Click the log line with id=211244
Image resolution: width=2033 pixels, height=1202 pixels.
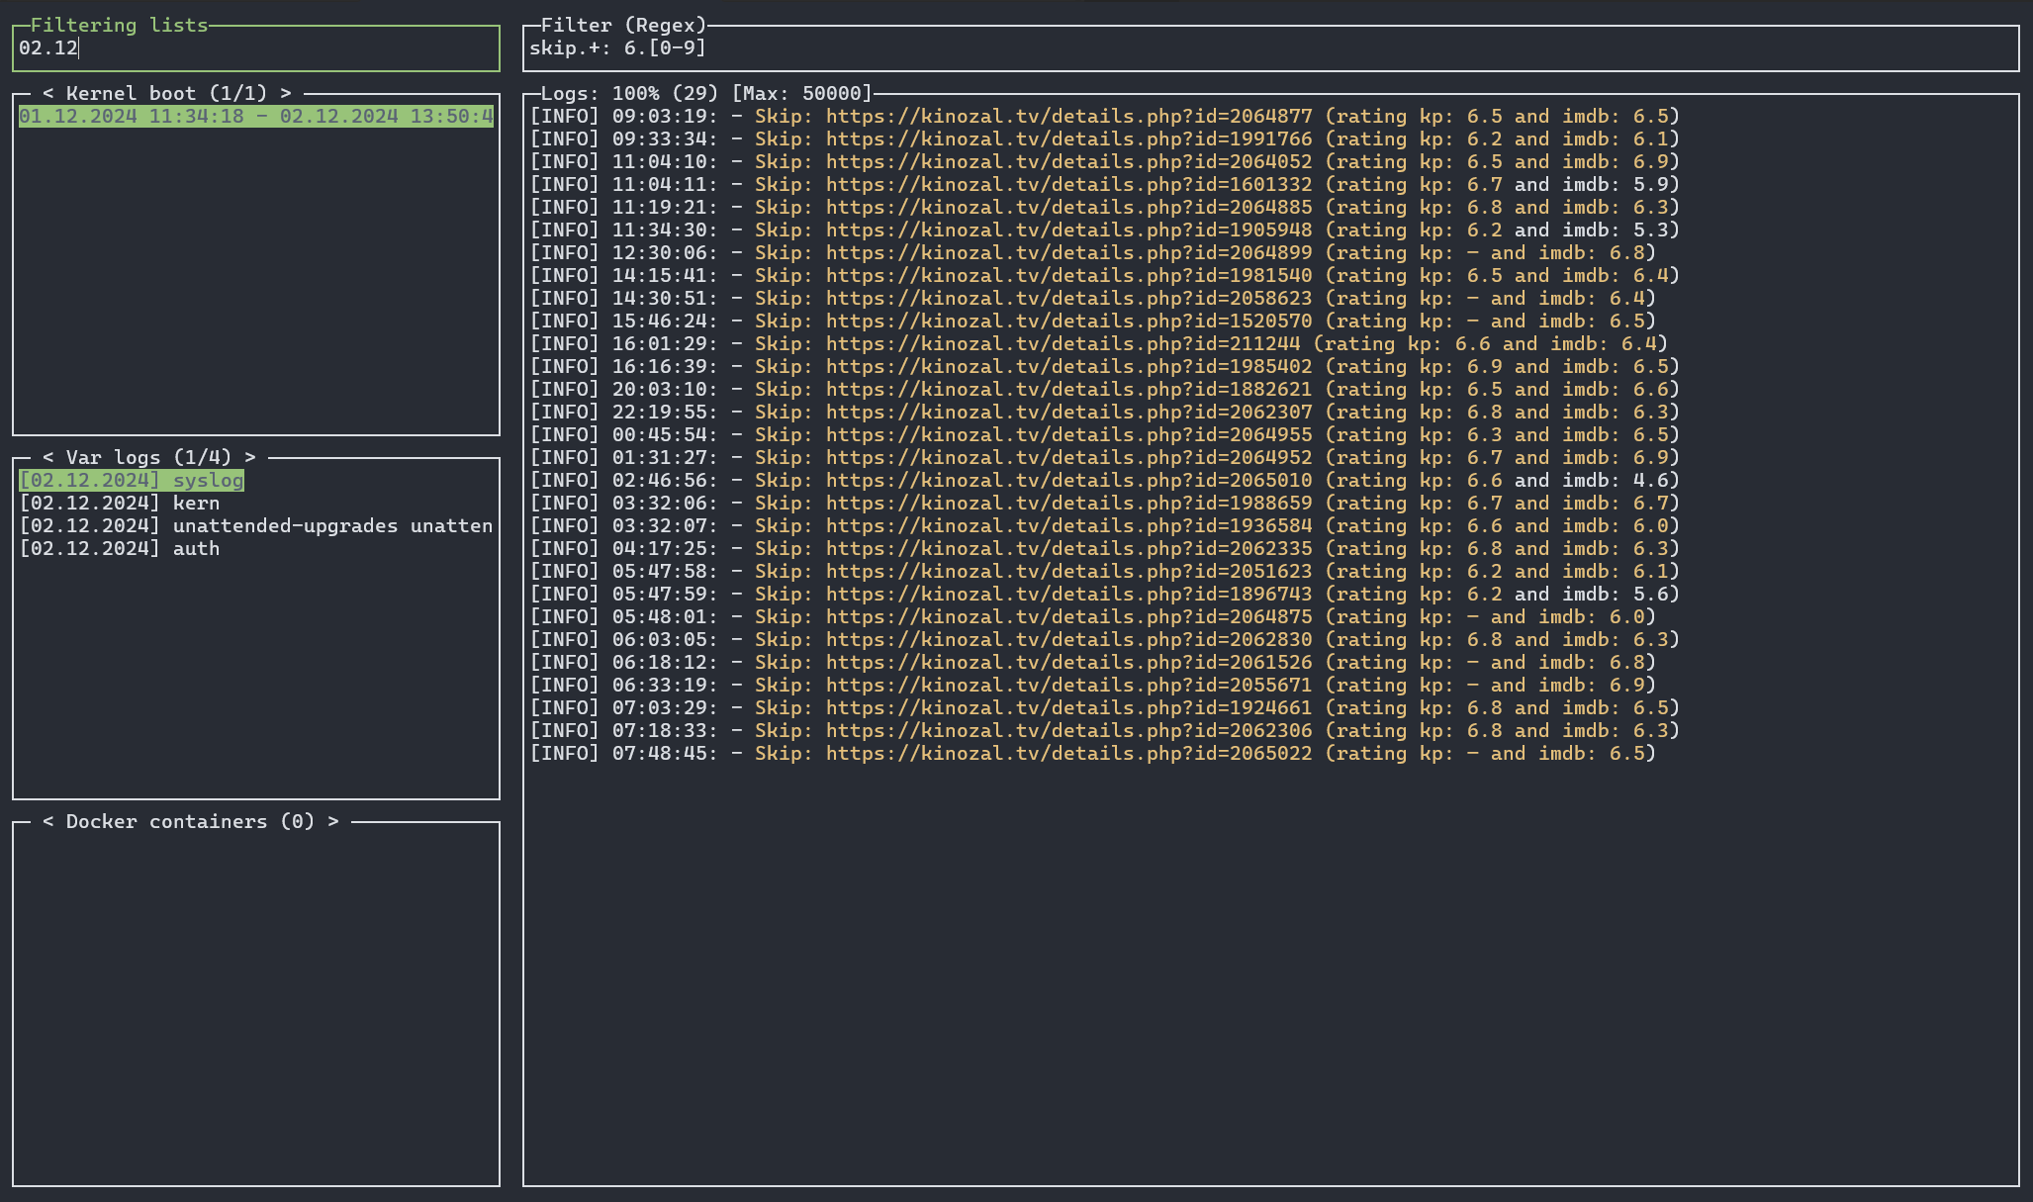coord(1099,344)
